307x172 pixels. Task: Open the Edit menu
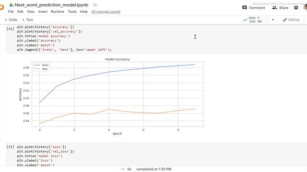pos(20,11)
